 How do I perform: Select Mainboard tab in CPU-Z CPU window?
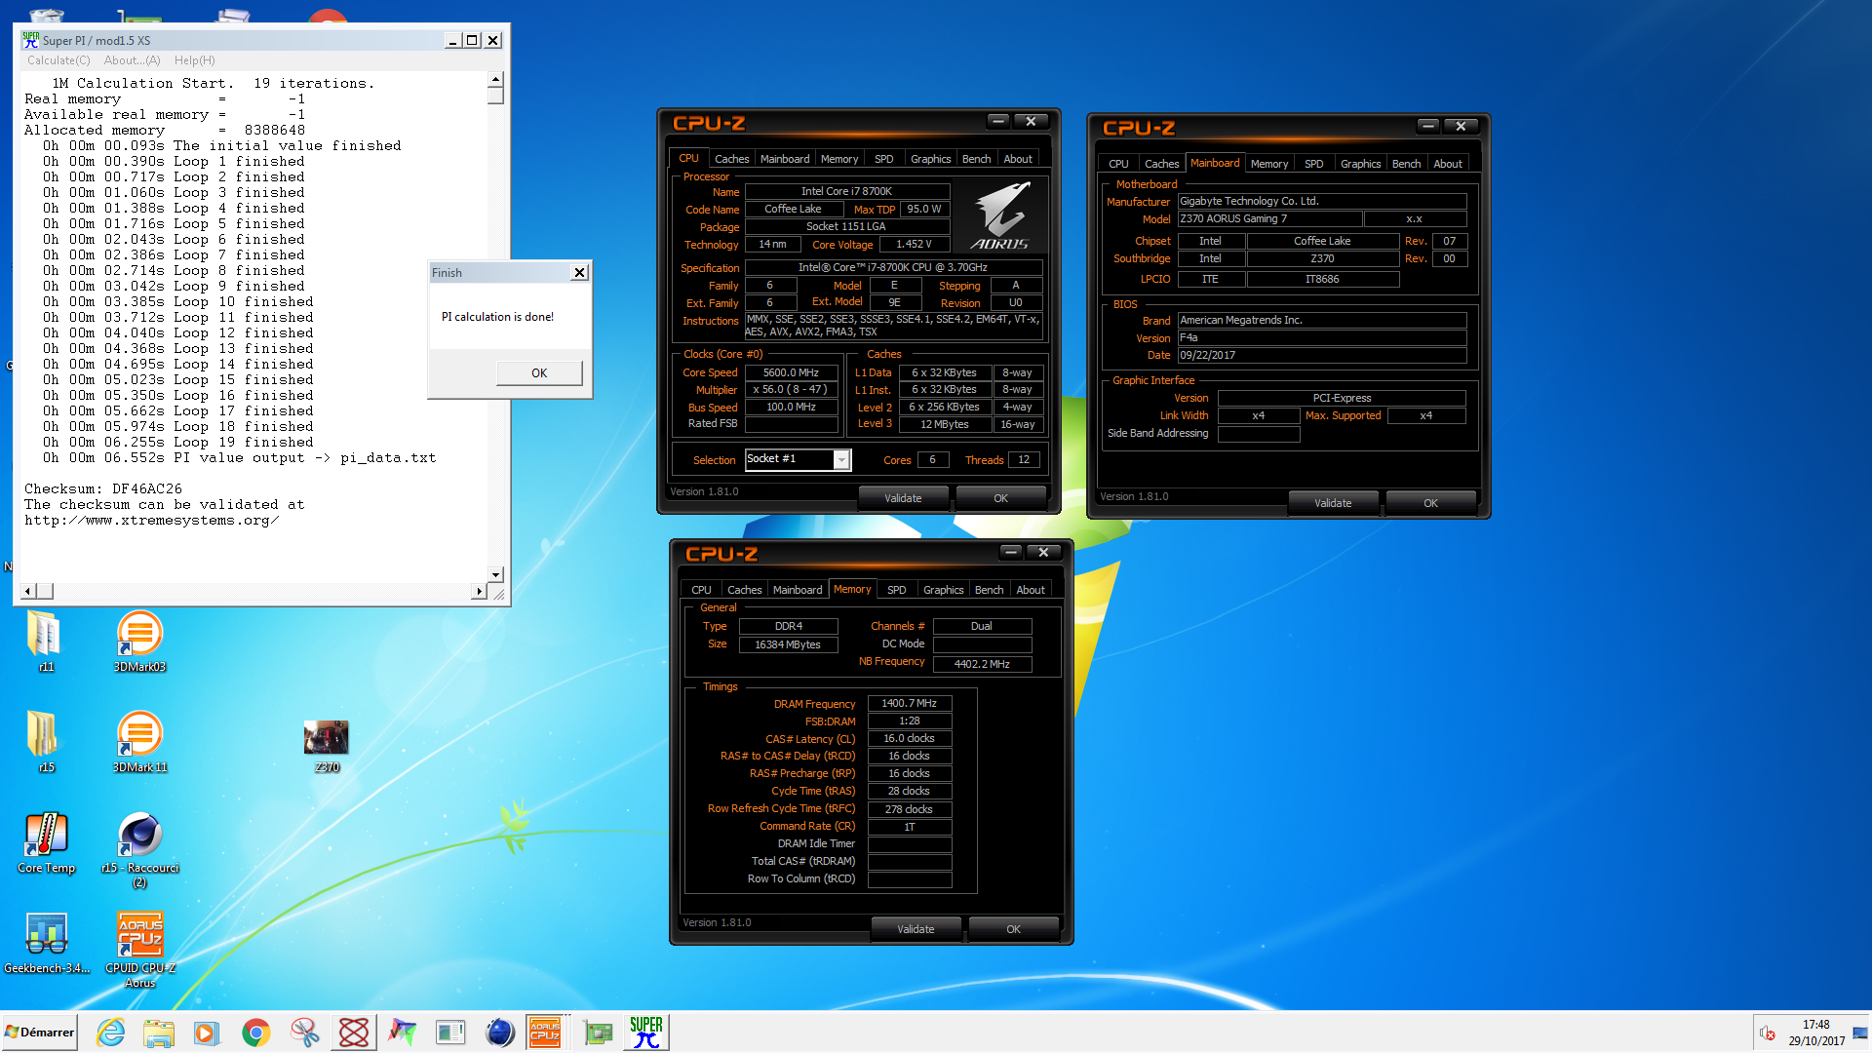(x=785, y=159)
